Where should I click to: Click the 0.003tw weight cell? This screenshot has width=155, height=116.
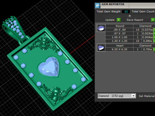(147, 34)
